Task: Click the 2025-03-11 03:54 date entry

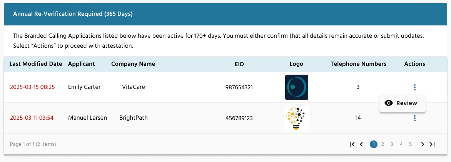Action: (x=32, y=118)
